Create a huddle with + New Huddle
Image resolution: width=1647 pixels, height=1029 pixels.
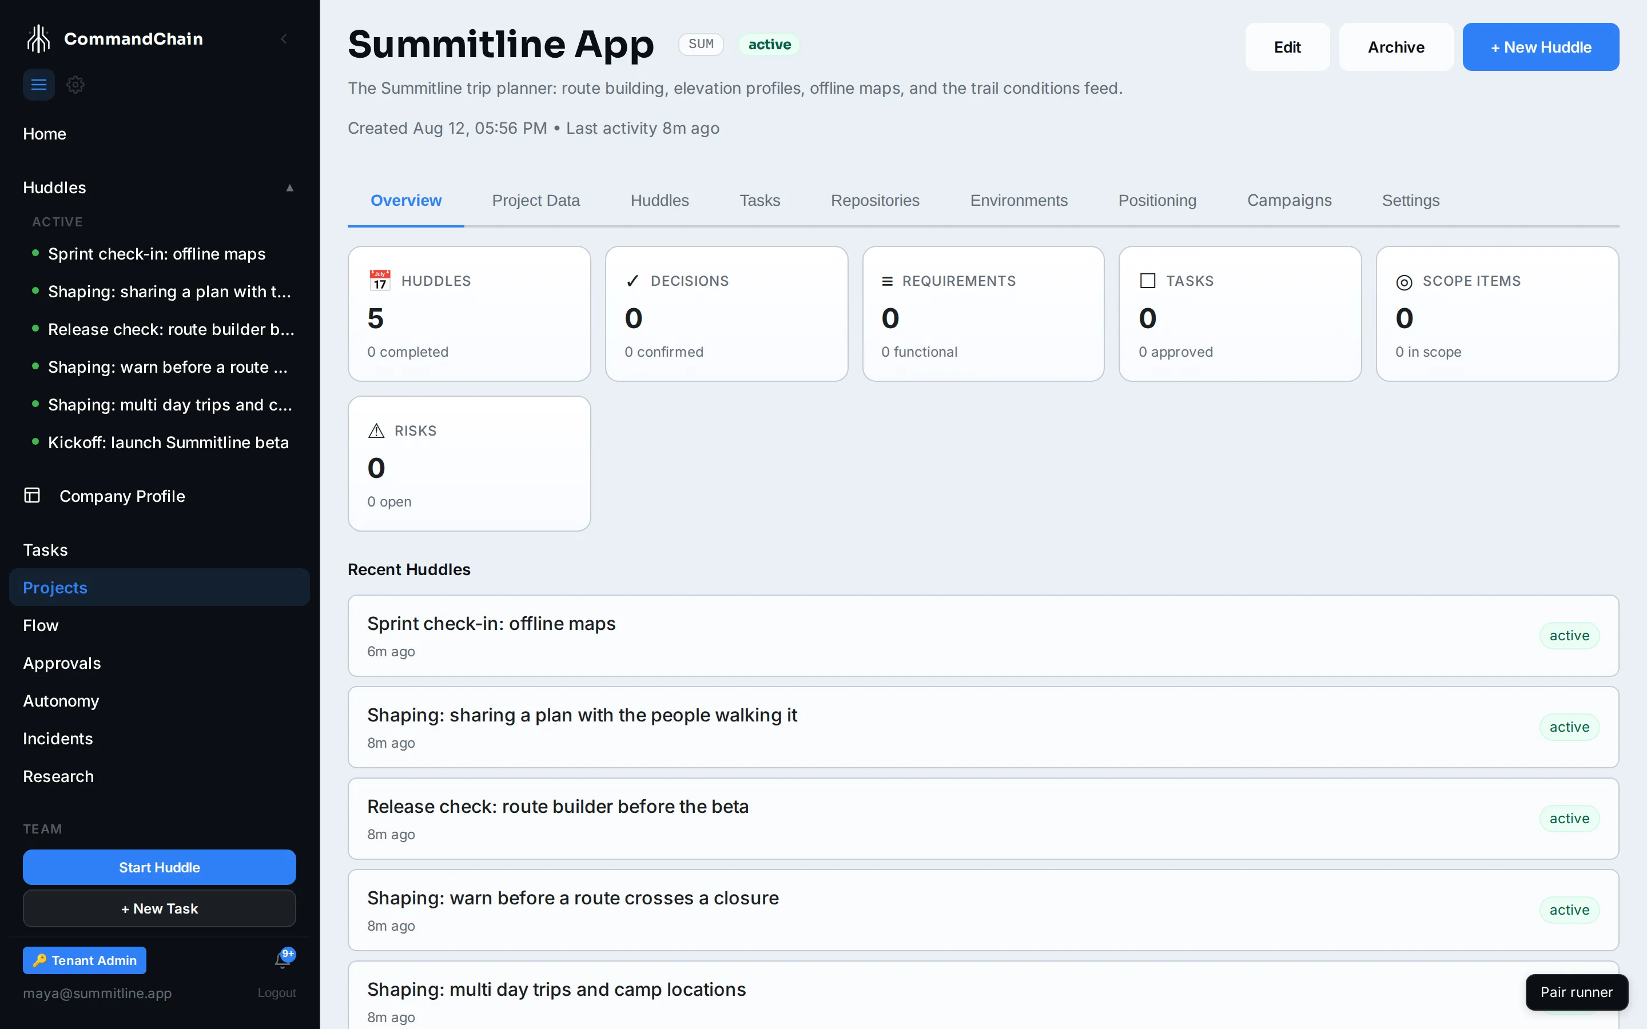coord(1541,47)
